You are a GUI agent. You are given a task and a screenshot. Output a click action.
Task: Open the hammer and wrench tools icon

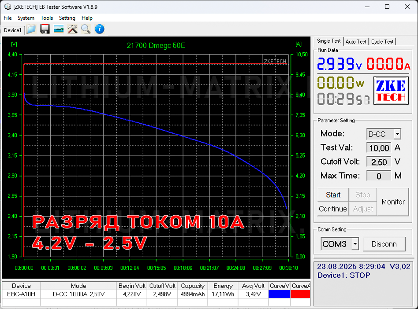click(x=72, y=29)
